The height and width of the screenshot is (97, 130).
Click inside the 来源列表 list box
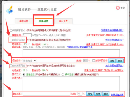click(x=71, y=84)
